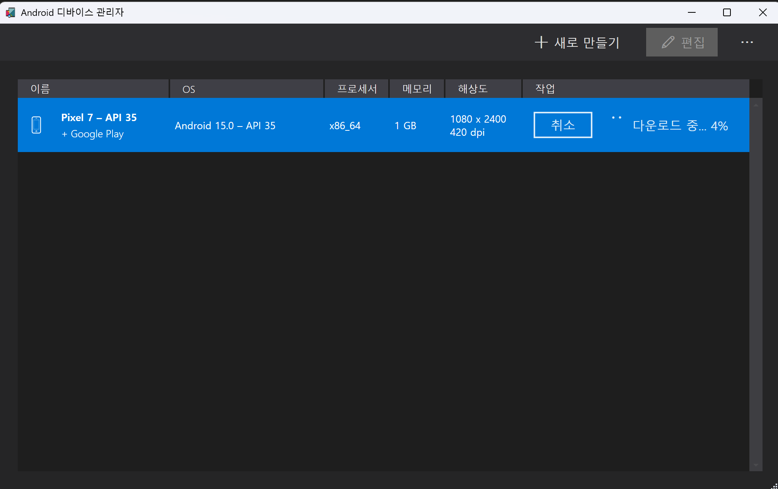This screenshot has width=778, height=489.
Task: Click the 해상도 column header
Action: [473, 89]
